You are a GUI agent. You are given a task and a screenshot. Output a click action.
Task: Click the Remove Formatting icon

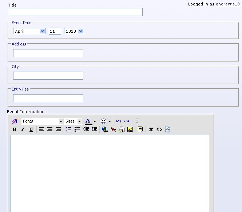point(15,121)
